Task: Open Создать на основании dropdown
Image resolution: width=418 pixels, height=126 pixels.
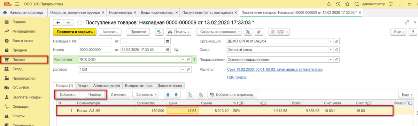Action: pos(219,32)
